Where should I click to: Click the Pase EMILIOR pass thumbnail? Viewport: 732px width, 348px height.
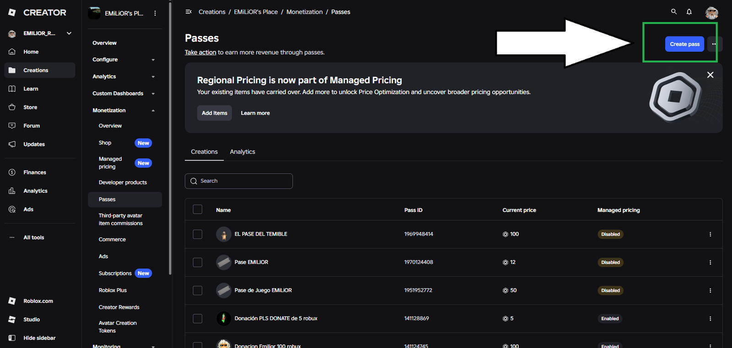(224, 263)
